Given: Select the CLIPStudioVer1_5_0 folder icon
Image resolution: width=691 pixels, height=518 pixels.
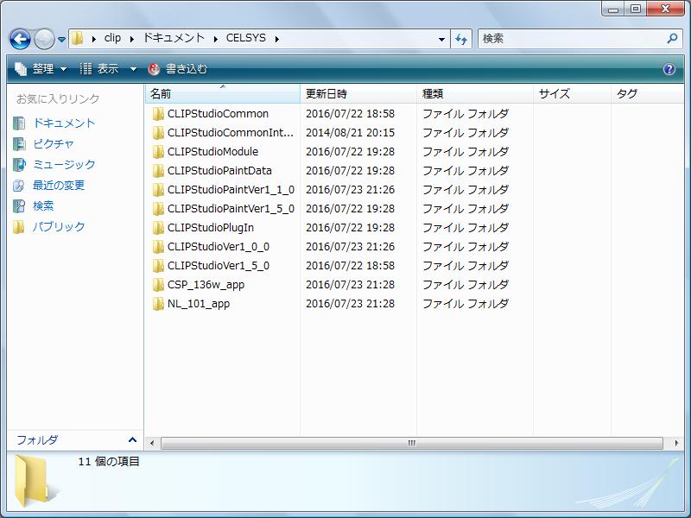Looking at the screenshot, I should coord(158,266).
